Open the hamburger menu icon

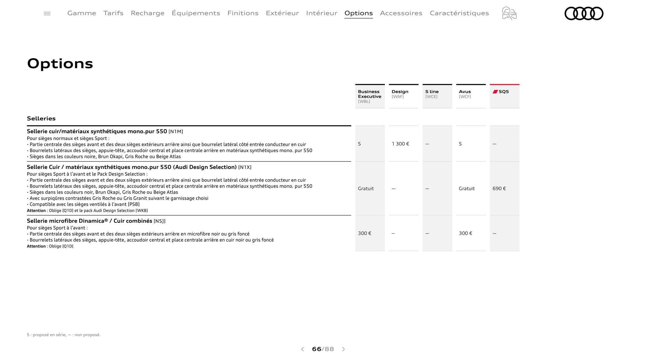coord(47,13)
